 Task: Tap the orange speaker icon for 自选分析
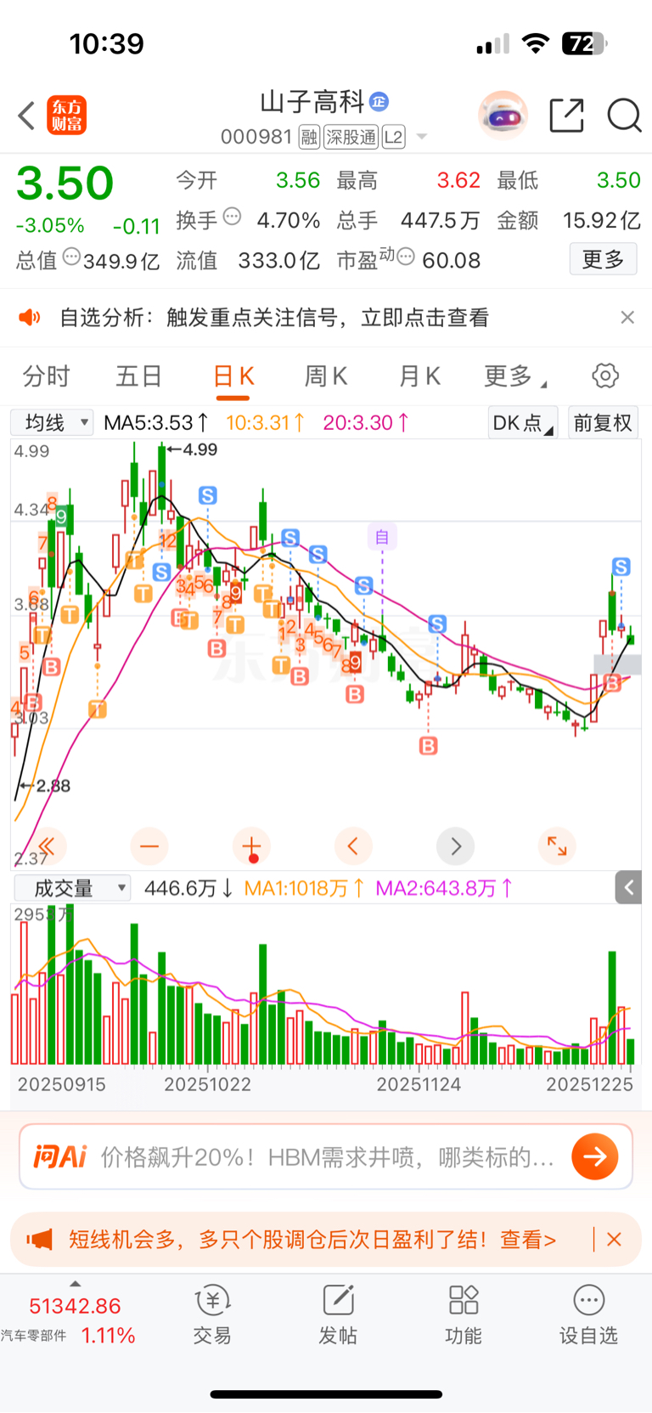(30, 318)
